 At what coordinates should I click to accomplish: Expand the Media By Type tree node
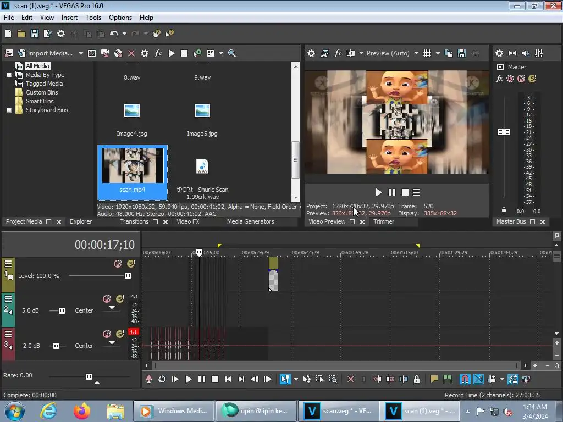9,75
